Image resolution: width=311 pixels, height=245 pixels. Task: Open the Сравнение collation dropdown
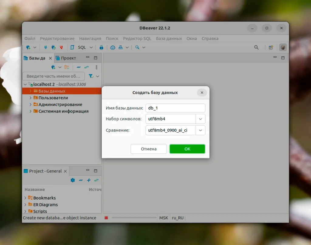tap(200, 130)
